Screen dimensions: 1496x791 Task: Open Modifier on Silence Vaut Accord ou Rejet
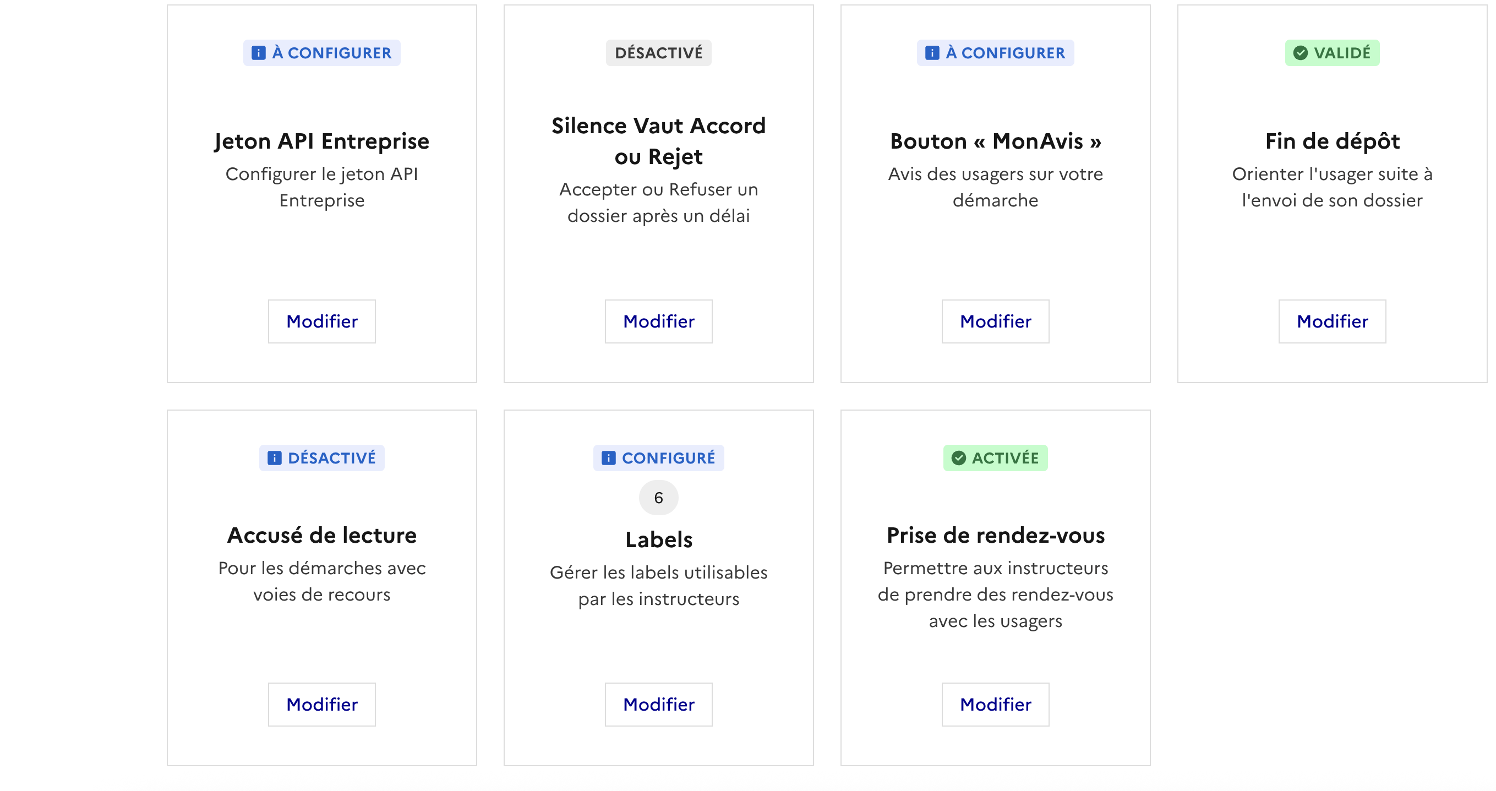(x=658, y=321)
